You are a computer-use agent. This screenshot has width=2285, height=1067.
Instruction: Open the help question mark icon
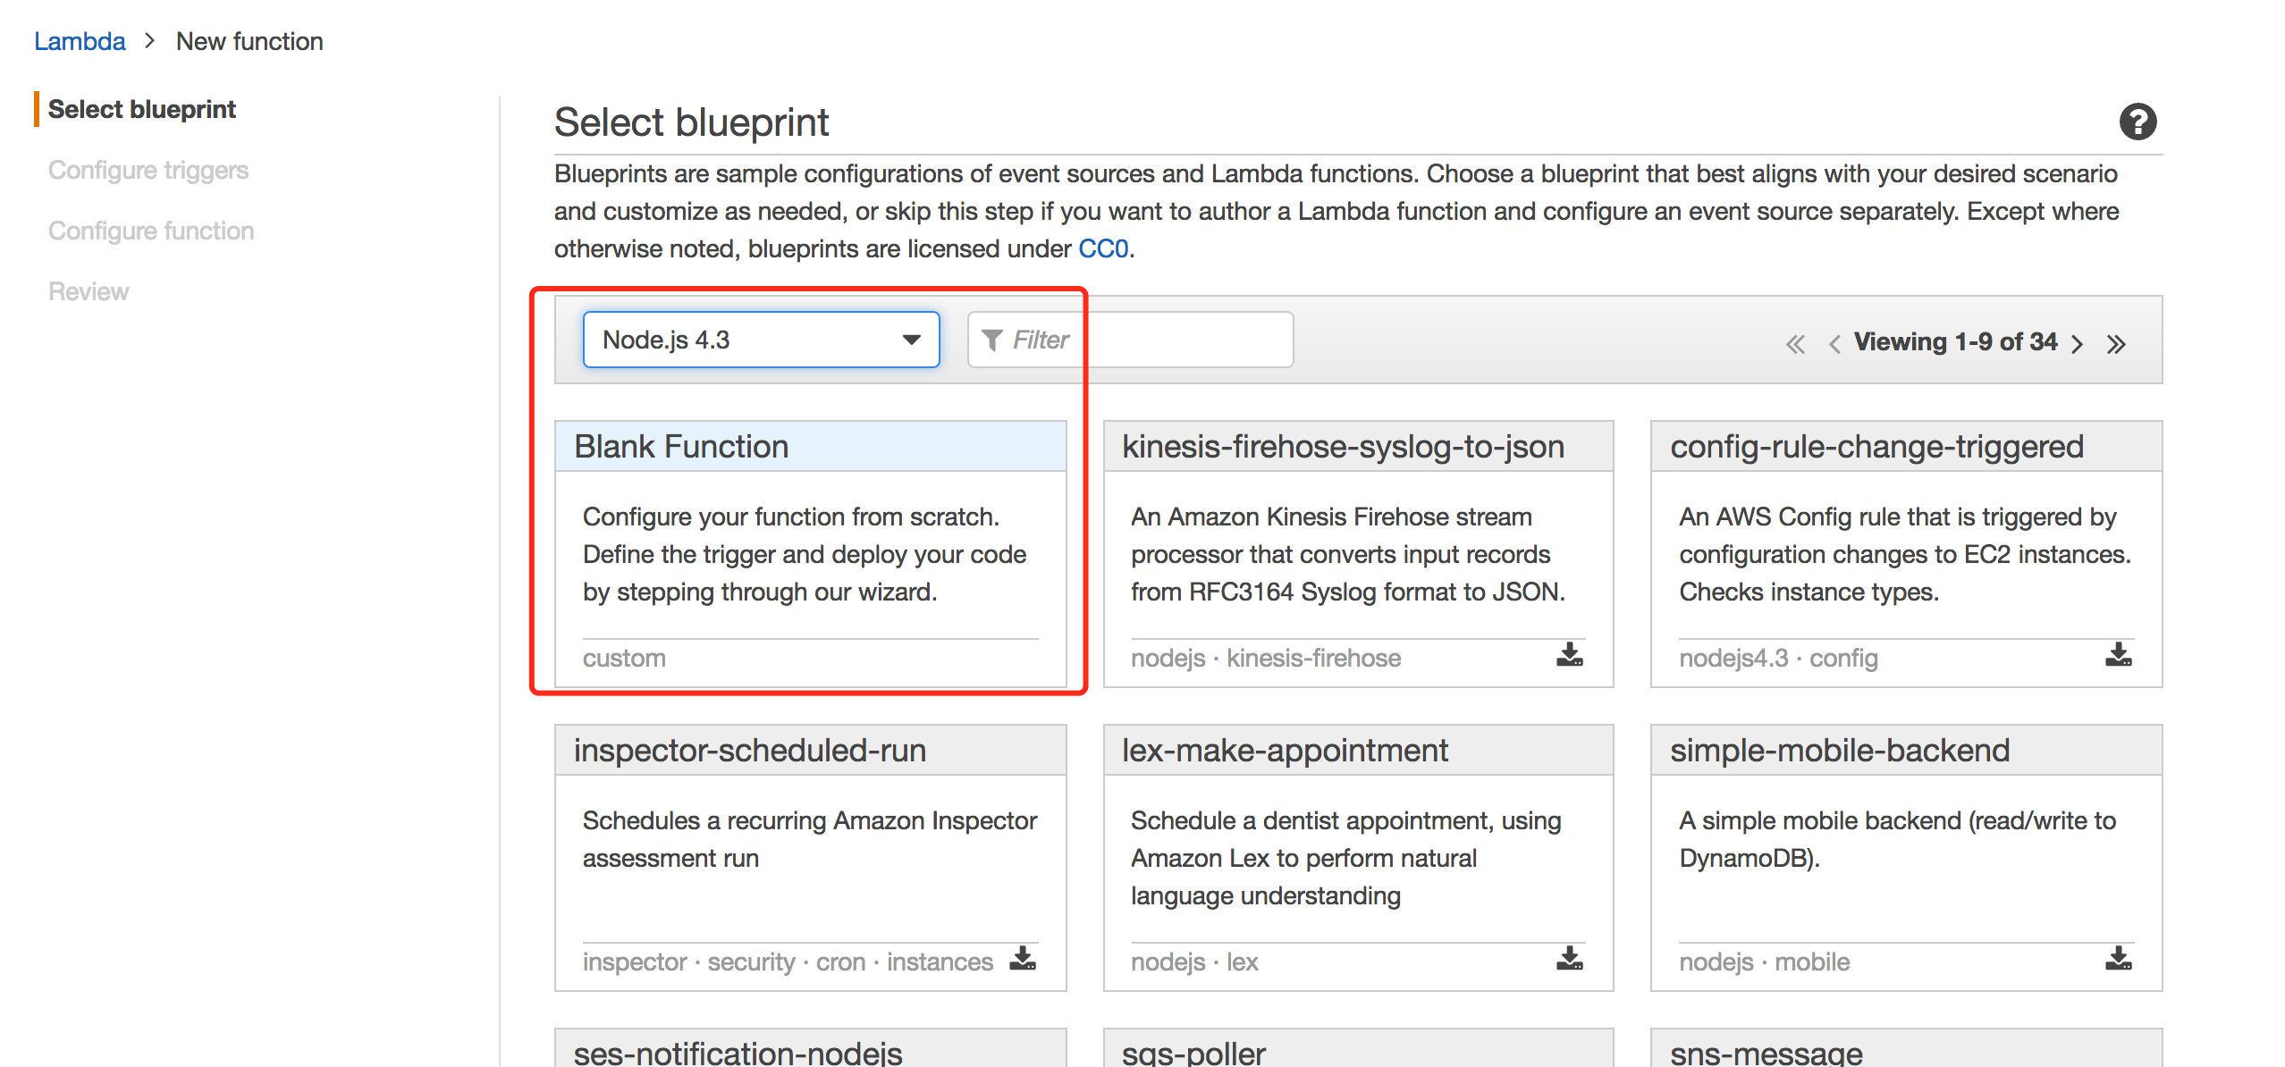(x=2137, y=122)
